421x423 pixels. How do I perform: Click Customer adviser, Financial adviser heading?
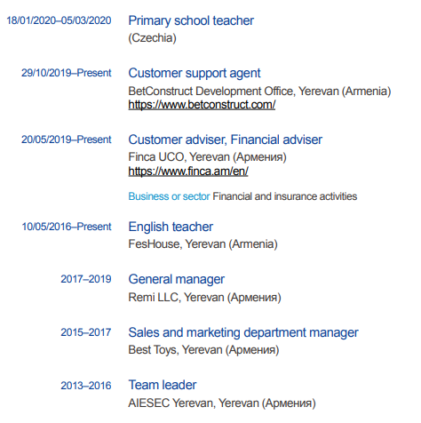225,140
